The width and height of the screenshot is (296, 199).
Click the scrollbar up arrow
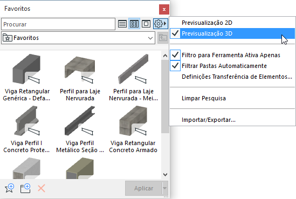click(165, 56)
